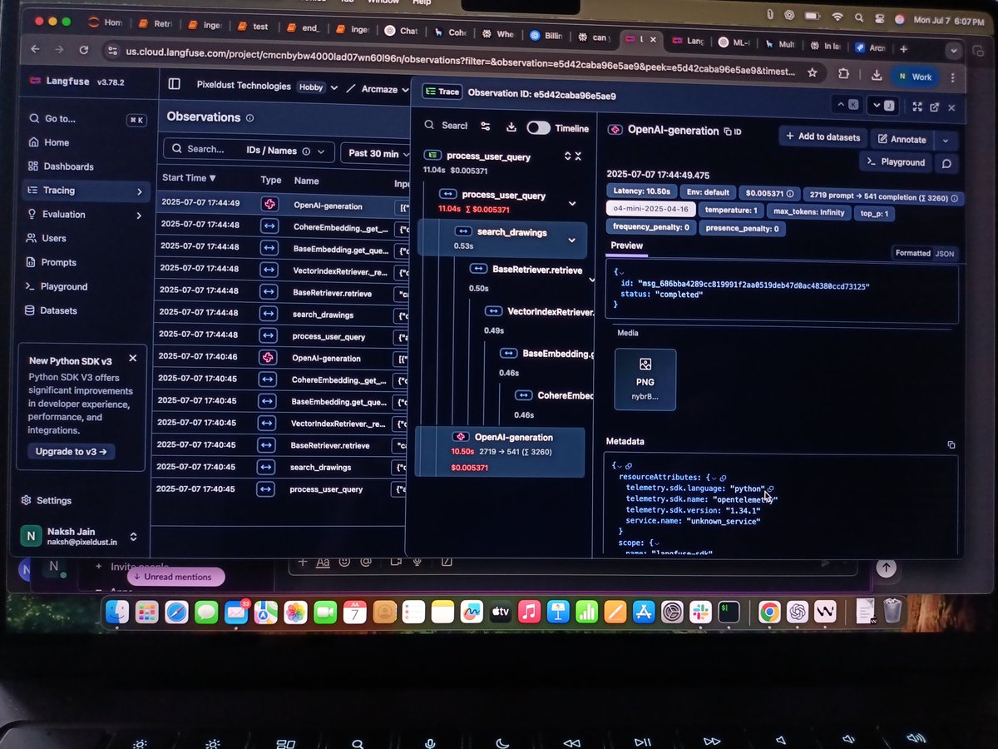This screenshot has width=998, height=749.
Task: Sort by Start Time column header
Action: pyautogui.click(x=189, y=178)
